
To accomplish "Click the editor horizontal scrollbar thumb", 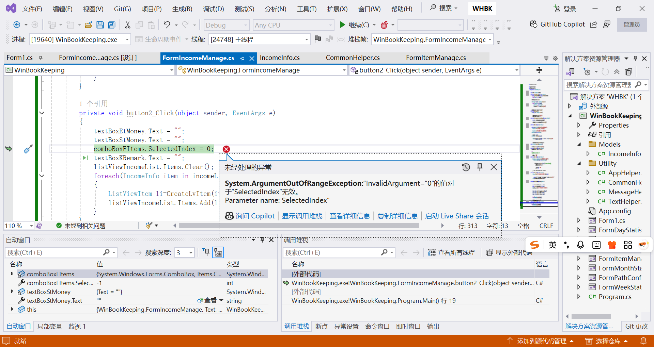I will coord(299,226).
